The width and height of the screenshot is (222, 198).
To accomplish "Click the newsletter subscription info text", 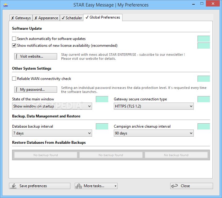I will pyautogui.click(x=123, y=57).
